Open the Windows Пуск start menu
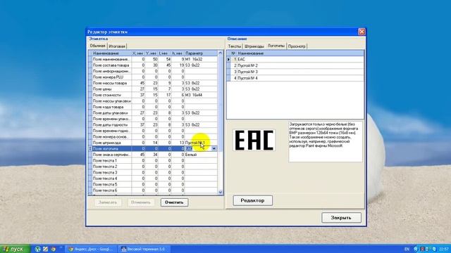 [15, 249]
